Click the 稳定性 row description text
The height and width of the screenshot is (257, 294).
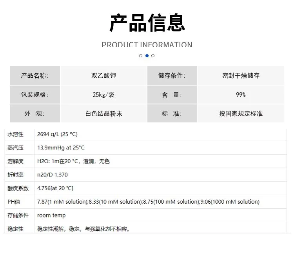tap(83, 229)
